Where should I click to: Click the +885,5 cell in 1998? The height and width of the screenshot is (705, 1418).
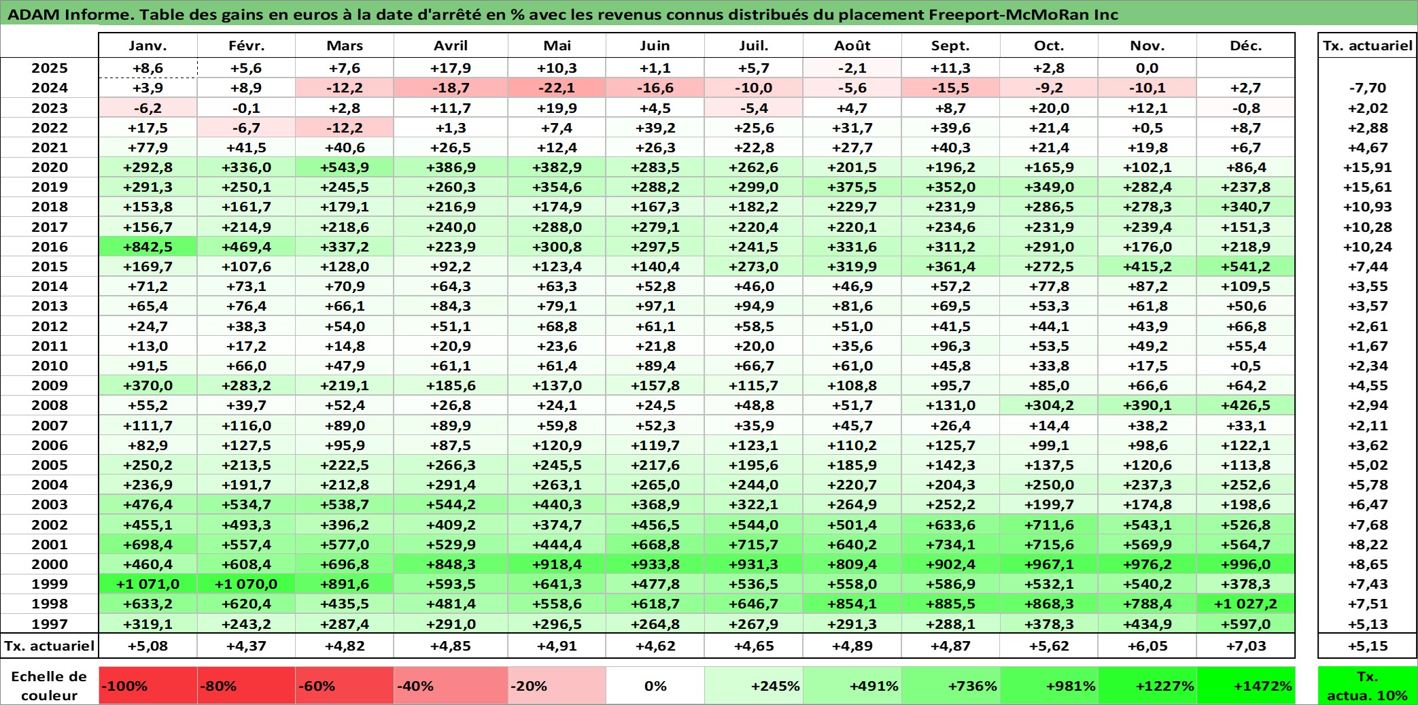(950, 604)
